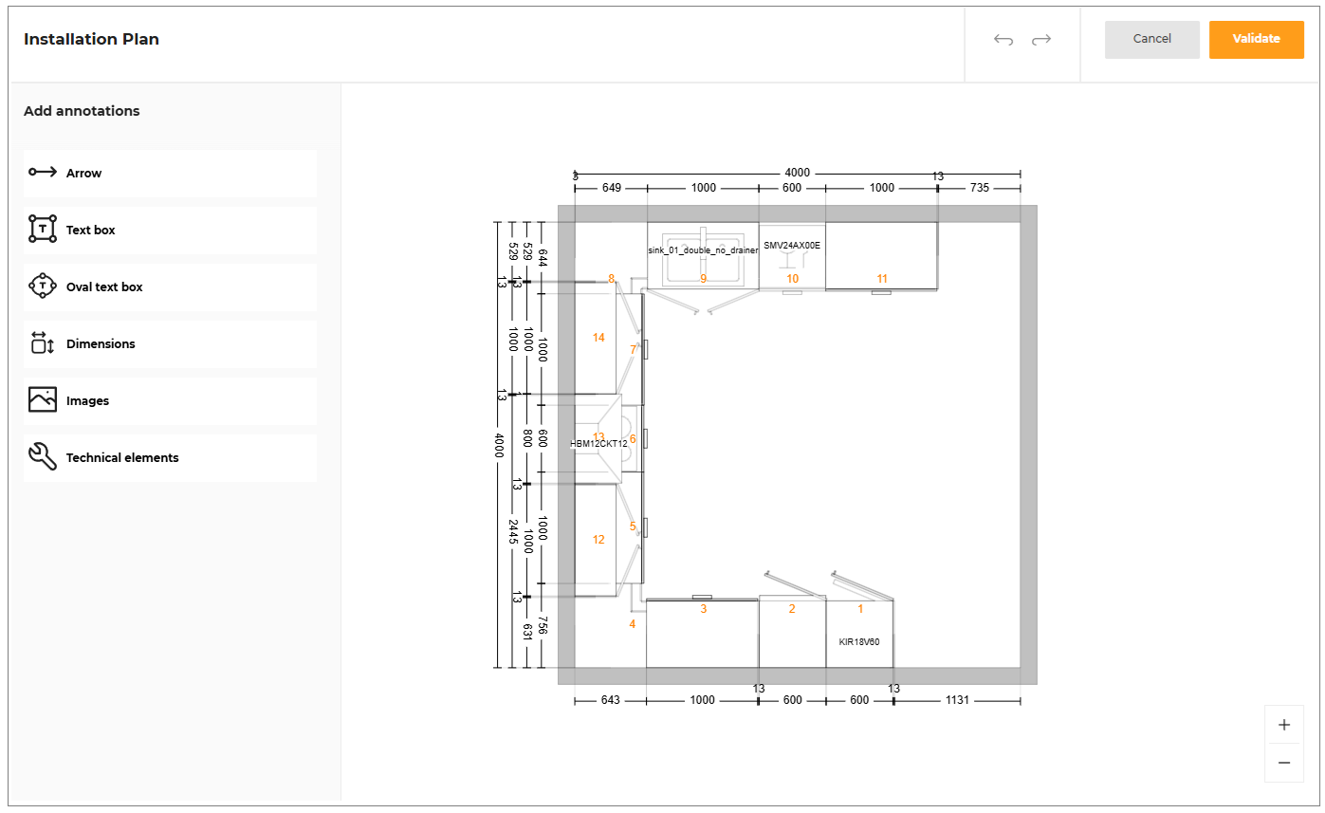Zoom out with the minus button
The width and height of the screenshot is (1325, 813).
[x=1284, y=763]
